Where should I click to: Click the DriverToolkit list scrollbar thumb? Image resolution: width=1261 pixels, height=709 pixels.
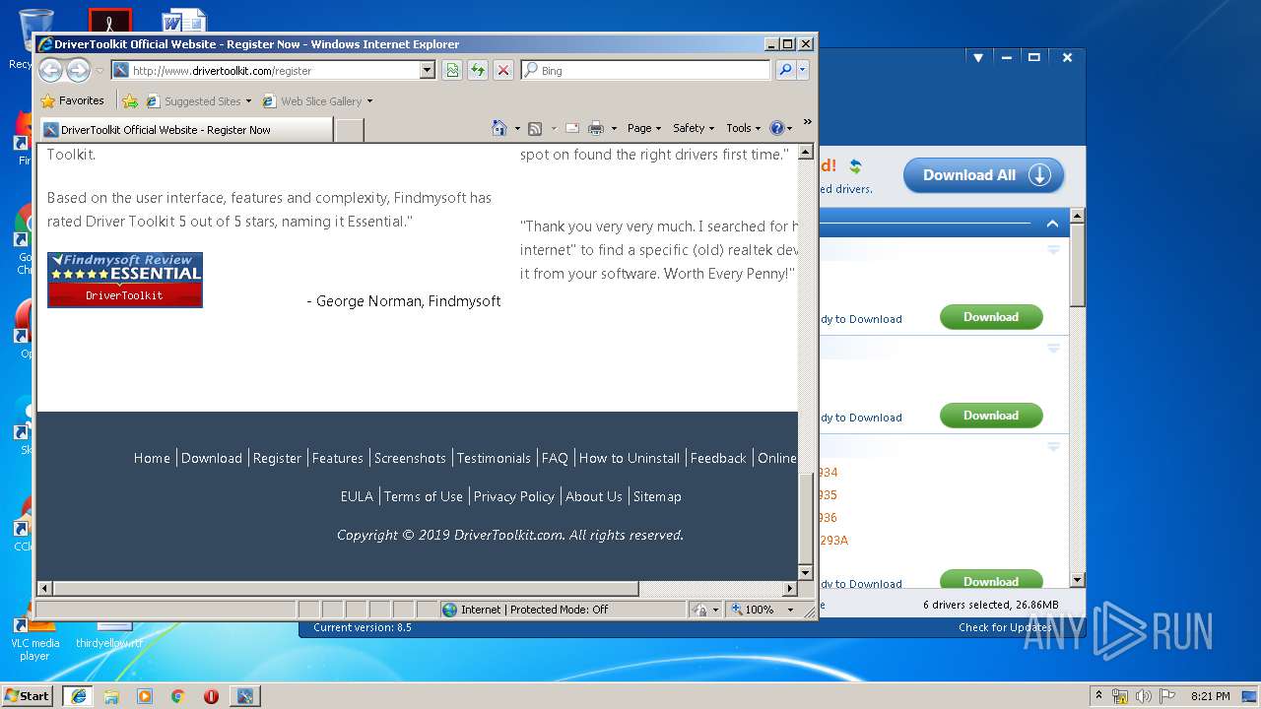1077,265
